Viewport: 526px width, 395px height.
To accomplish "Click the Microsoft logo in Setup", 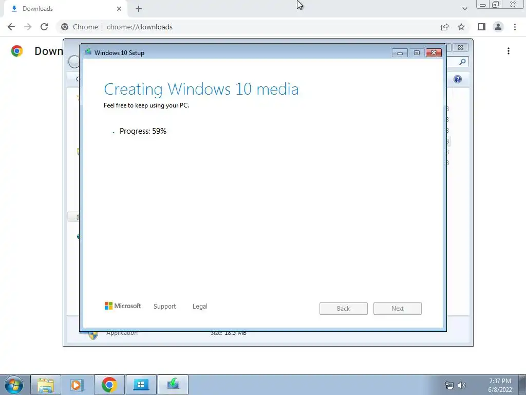I will [x=123, y=306].
